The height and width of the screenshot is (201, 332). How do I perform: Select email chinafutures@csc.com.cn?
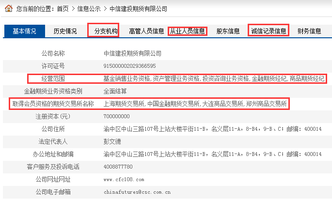click(x=137, y=192)
